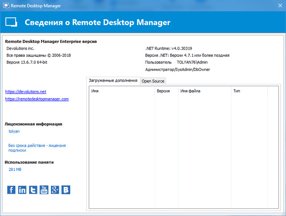
Task: Click the Тип column header
Action: (x=248, y=91)
